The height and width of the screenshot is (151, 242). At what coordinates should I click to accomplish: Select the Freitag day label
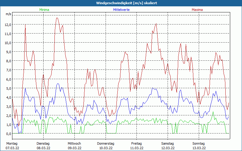pyautogui.click(x=136, y=143)
